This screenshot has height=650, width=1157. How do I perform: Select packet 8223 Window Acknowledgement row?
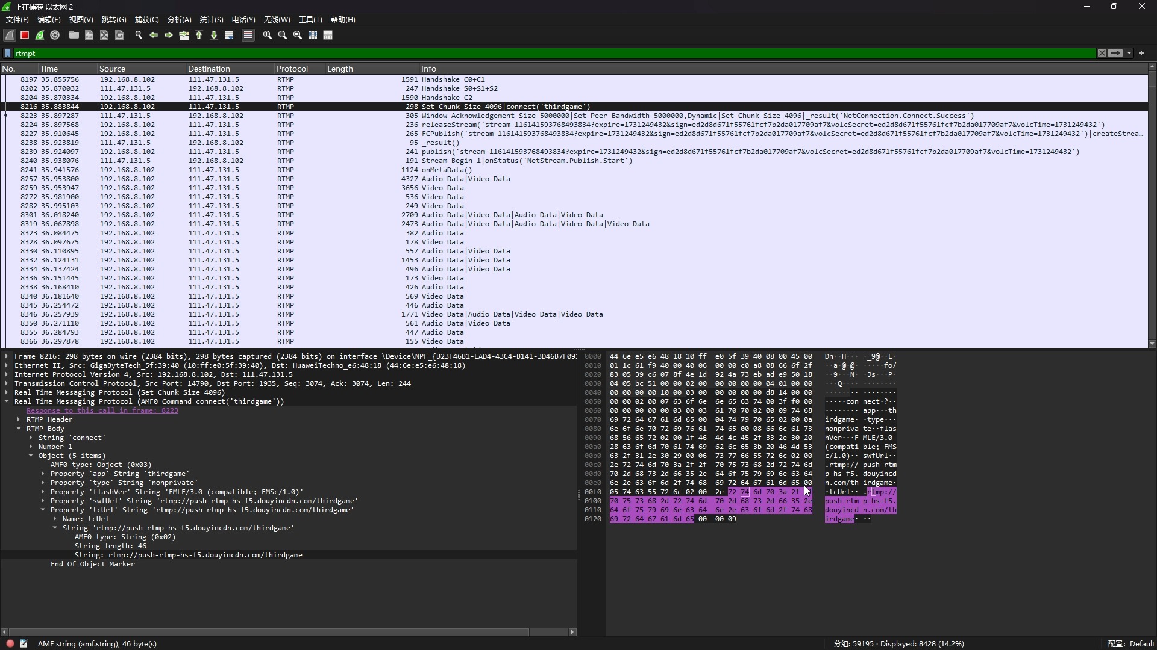[574, 116]
